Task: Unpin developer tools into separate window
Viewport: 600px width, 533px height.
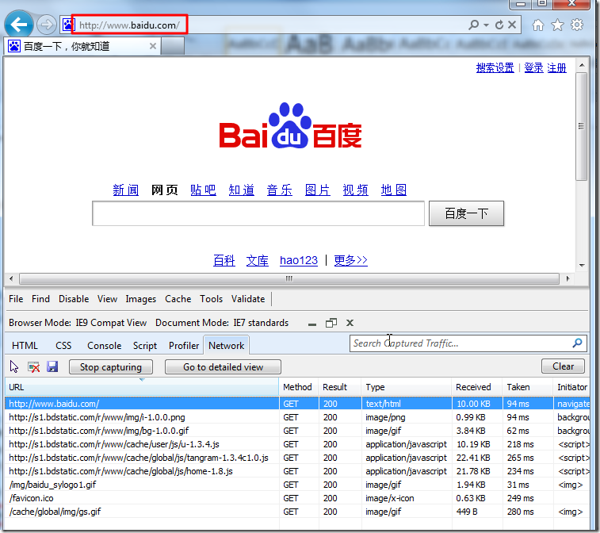Action: pyautogui.click(x=331, y=323)
